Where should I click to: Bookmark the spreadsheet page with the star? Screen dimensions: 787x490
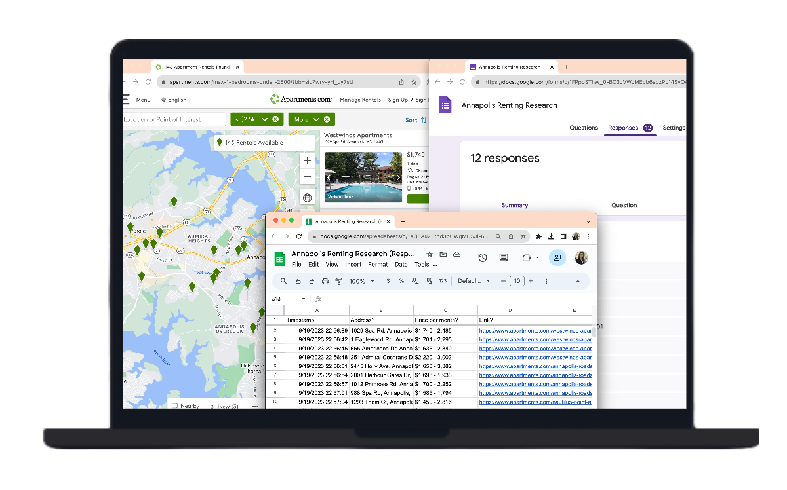pos(523,236)
